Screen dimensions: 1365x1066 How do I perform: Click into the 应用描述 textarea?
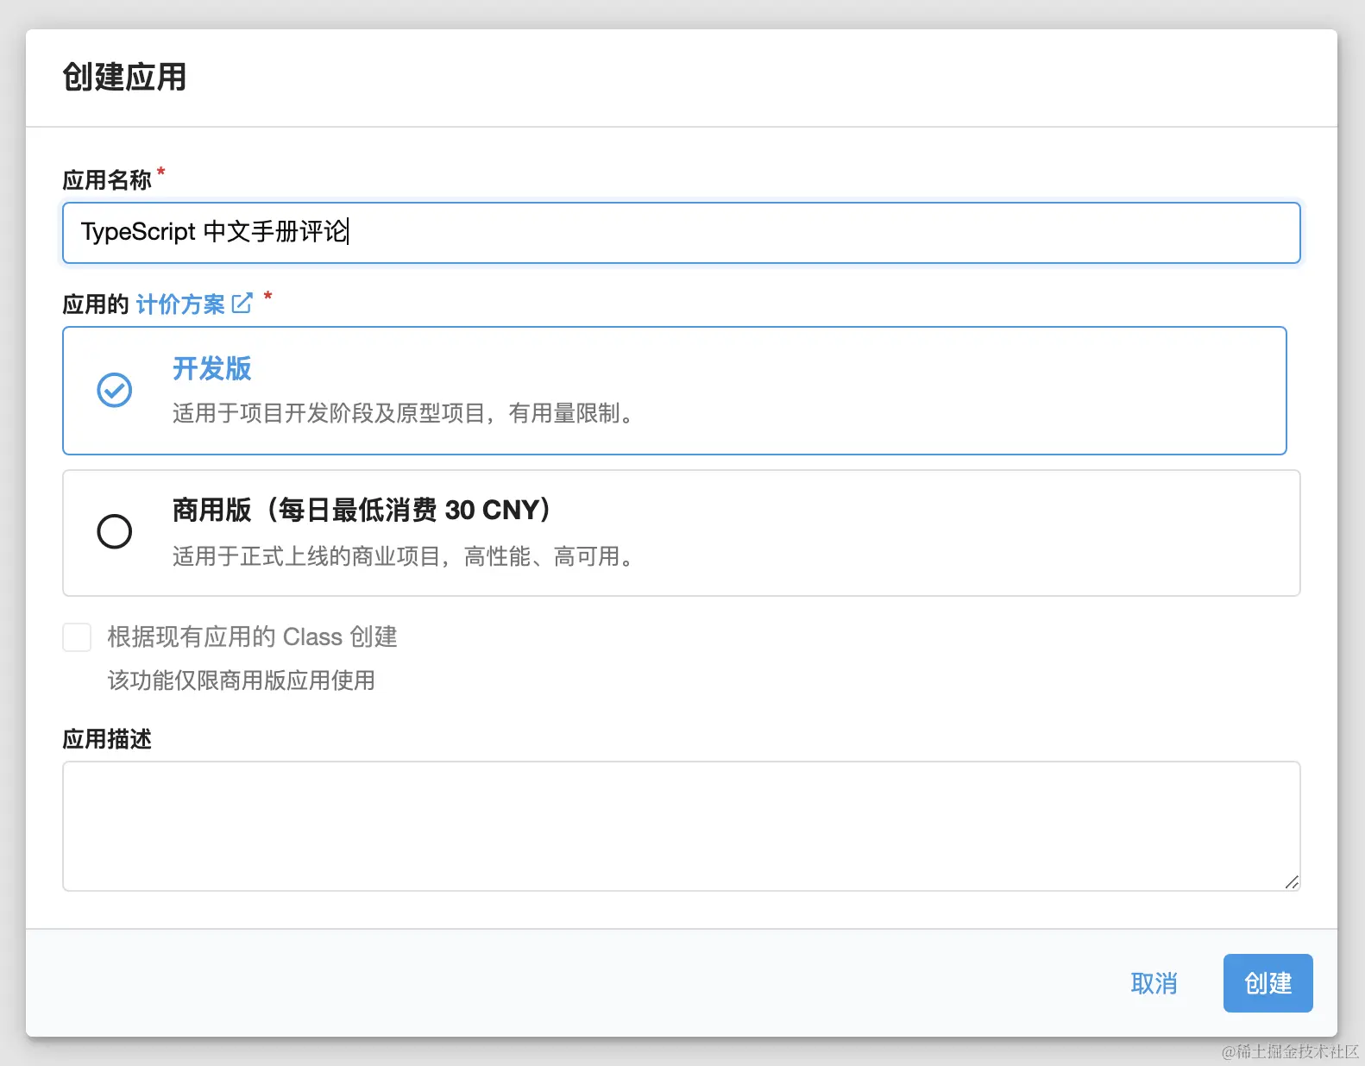[681, 826]
